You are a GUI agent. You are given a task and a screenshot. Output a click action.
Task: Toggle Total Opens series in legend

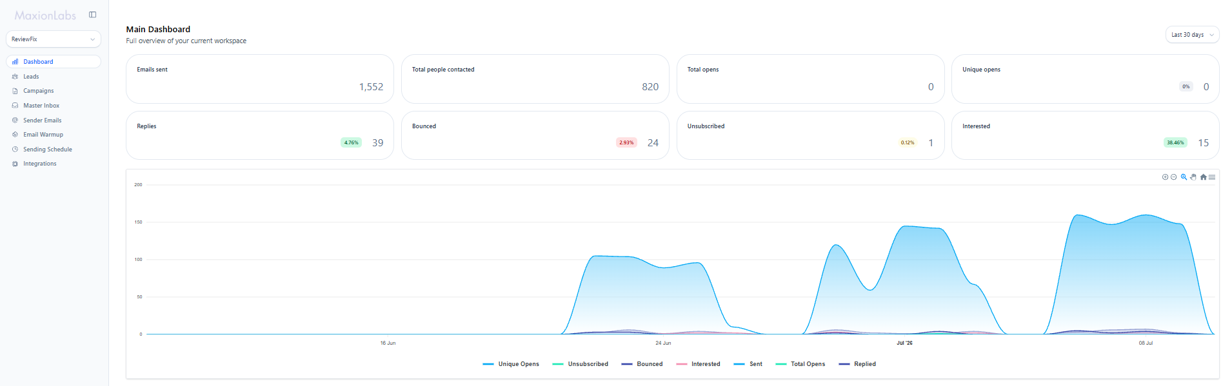pos(800,364)
